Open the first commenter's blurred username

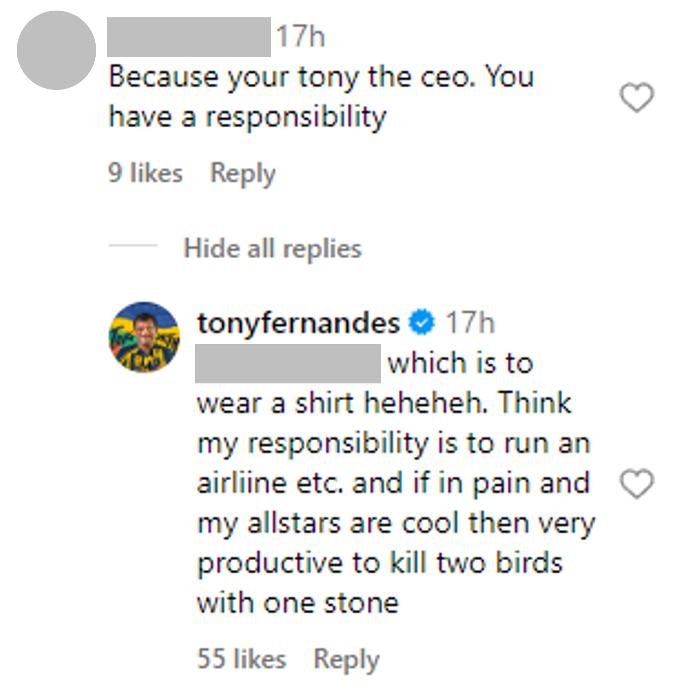pyautogui.click(x=189, y=37)
